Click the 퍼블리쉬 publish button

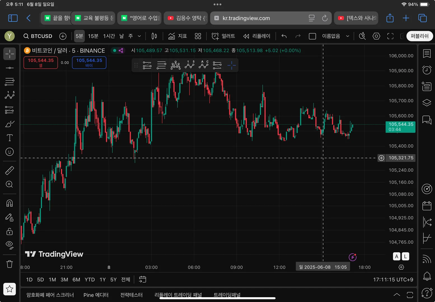pyautogui.click(x=419, y=36)
